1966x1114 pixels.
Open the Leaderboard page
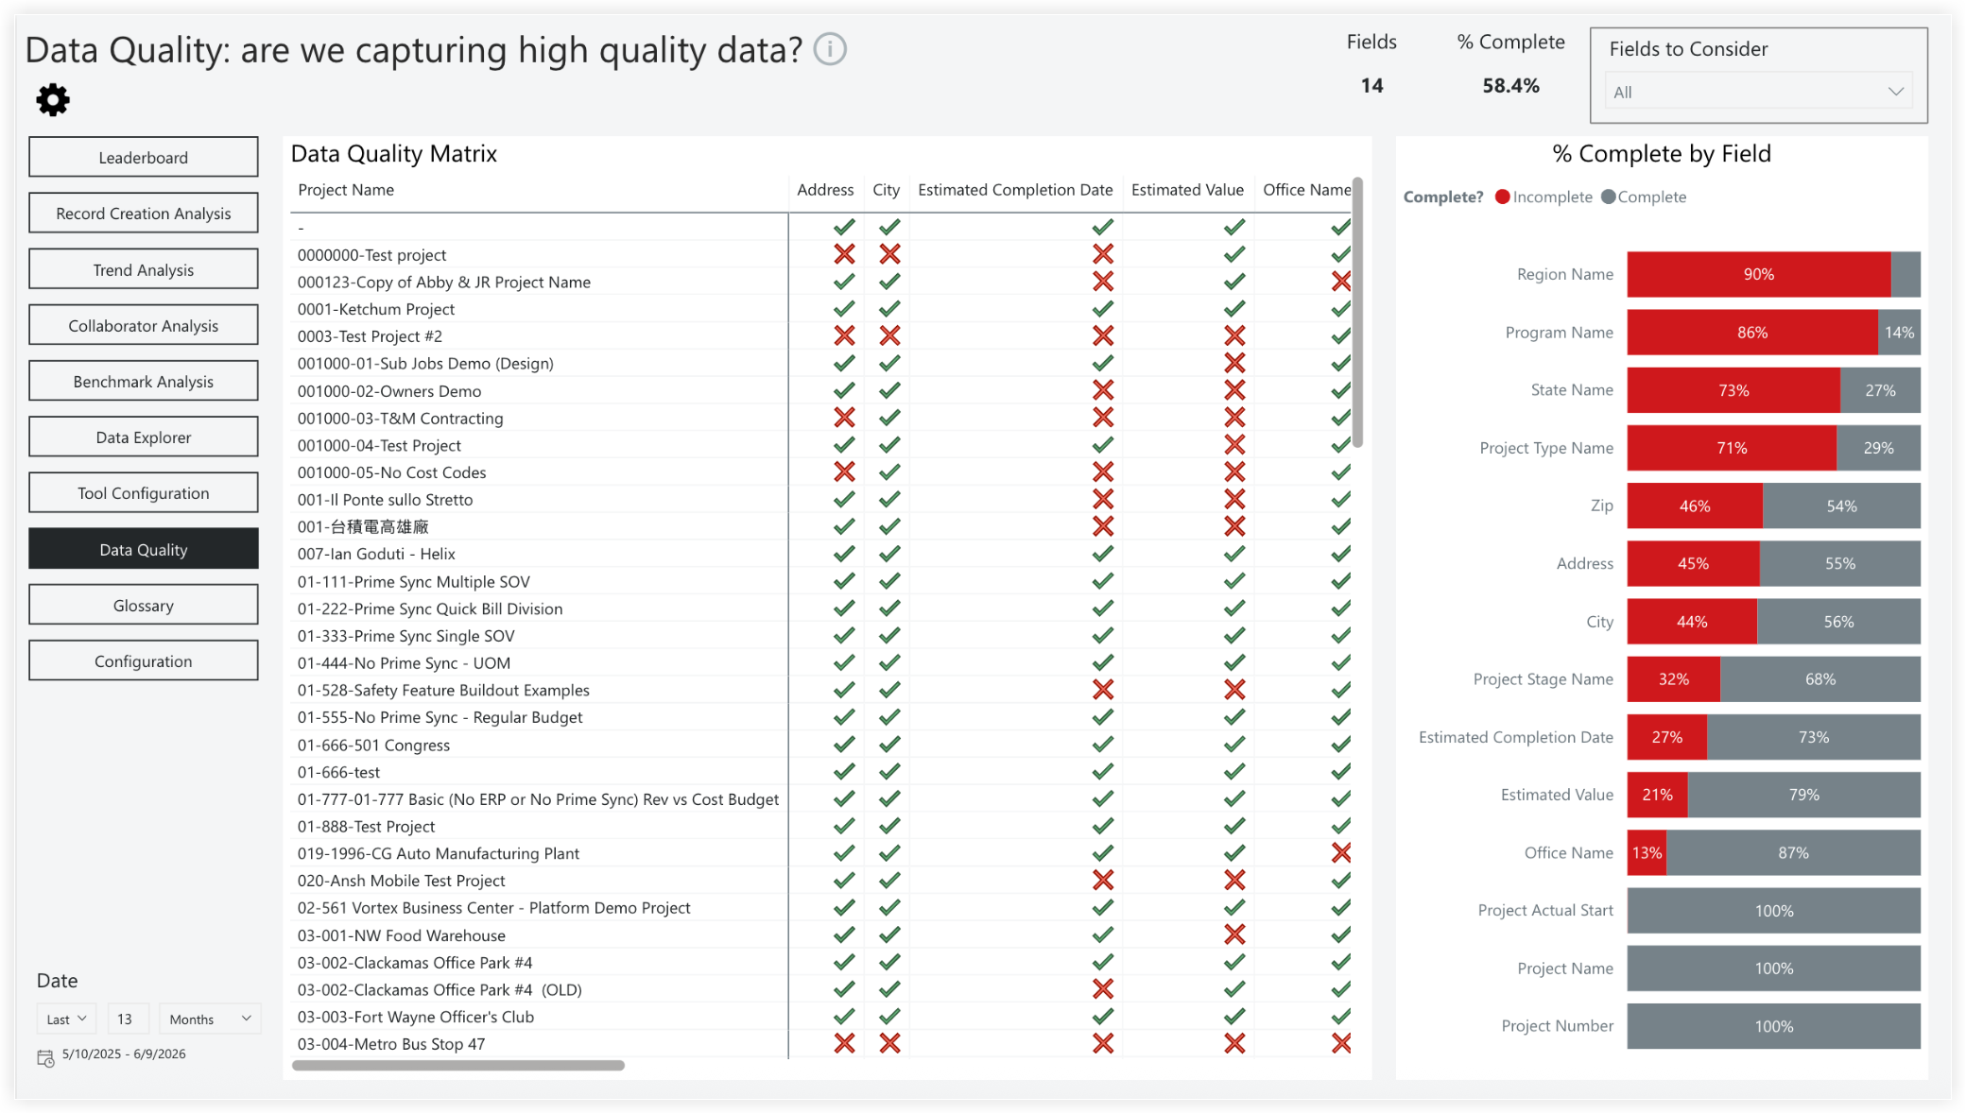pos(144,157)
